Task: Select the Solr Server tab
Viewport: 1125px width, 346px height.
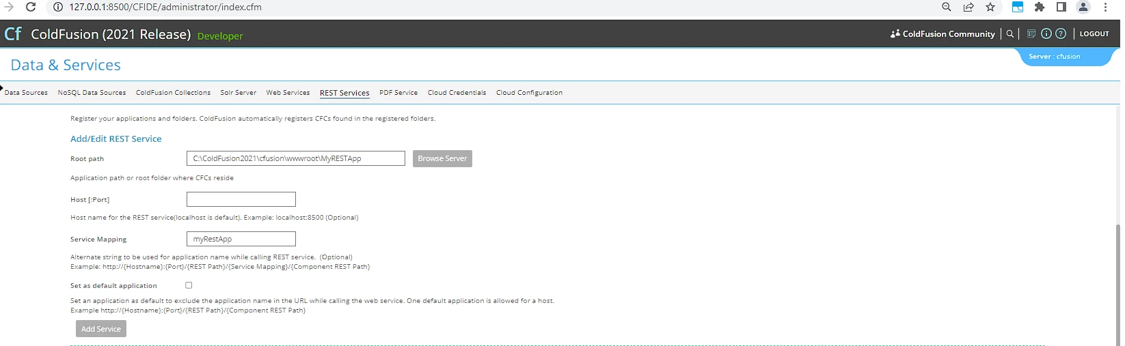Action: click(x=238, y=93)
